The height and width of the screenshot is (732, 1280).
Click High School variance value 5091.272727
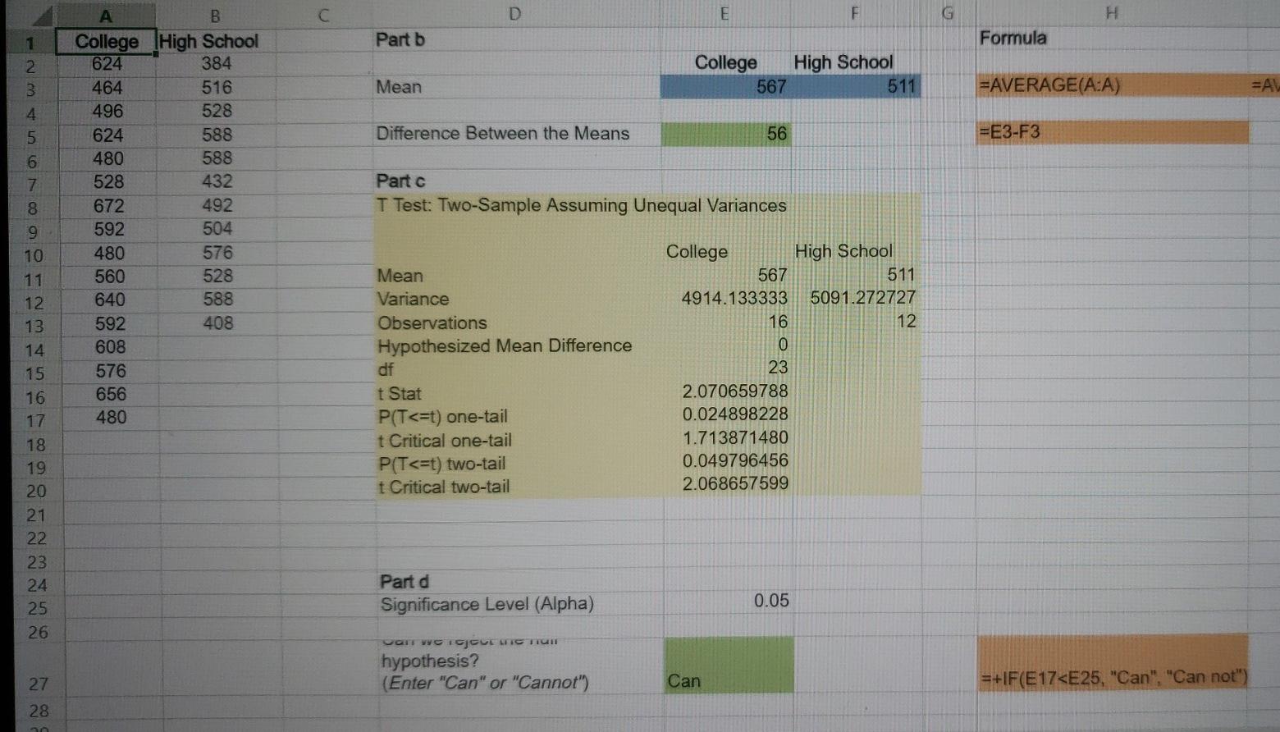pyautogui.click(x=863, y=297)
